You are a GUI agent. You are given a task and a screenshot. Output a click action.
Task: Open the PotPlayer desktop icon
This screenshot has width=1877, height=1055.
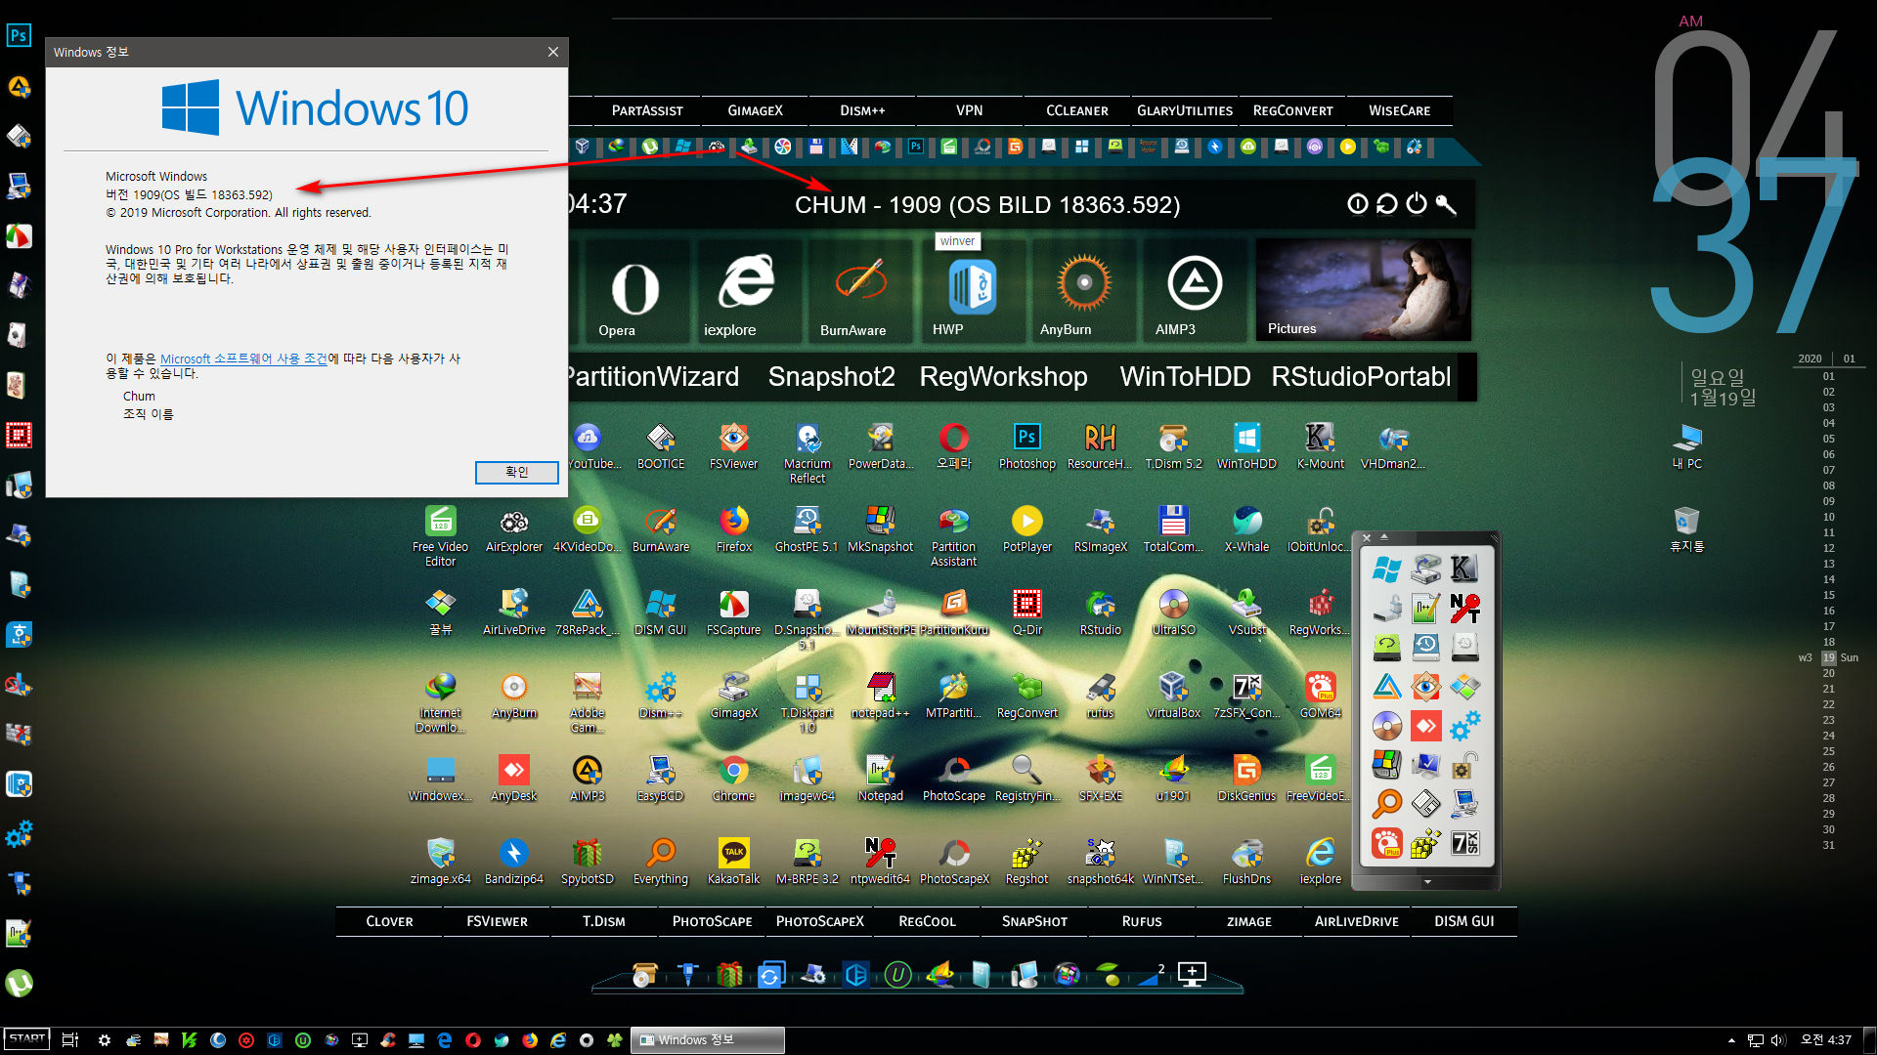point(1026,529)
